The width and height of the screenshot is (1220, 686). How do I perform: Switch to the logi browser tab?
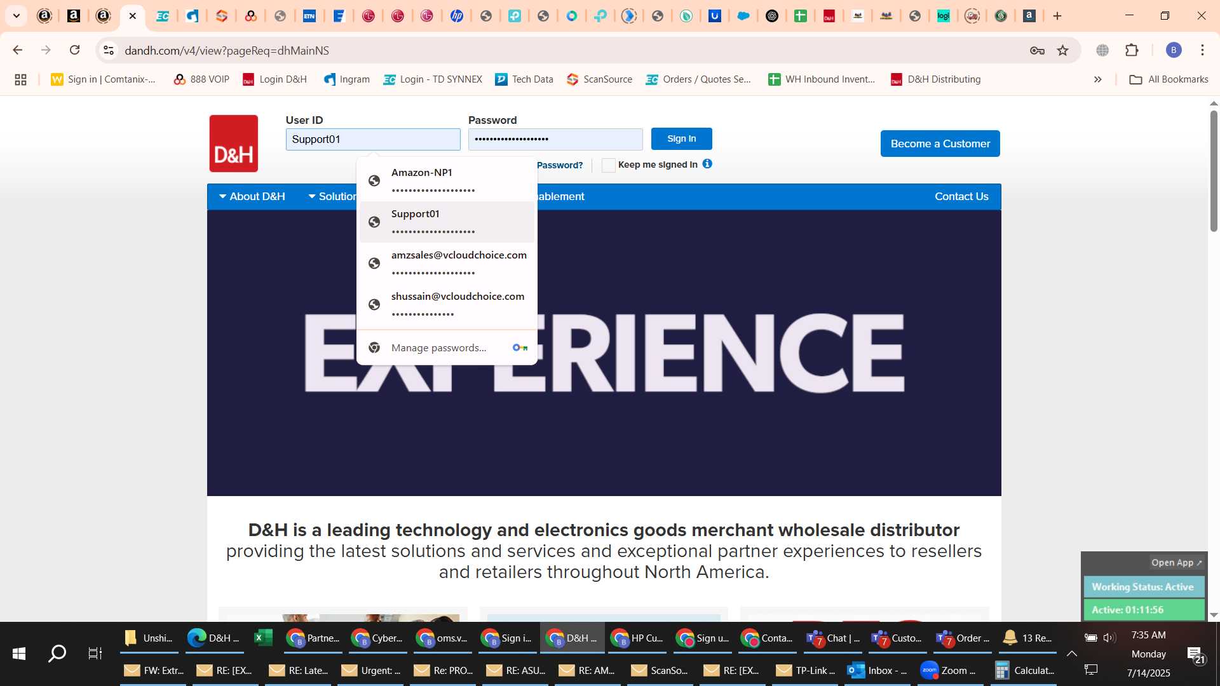[943, 16]
